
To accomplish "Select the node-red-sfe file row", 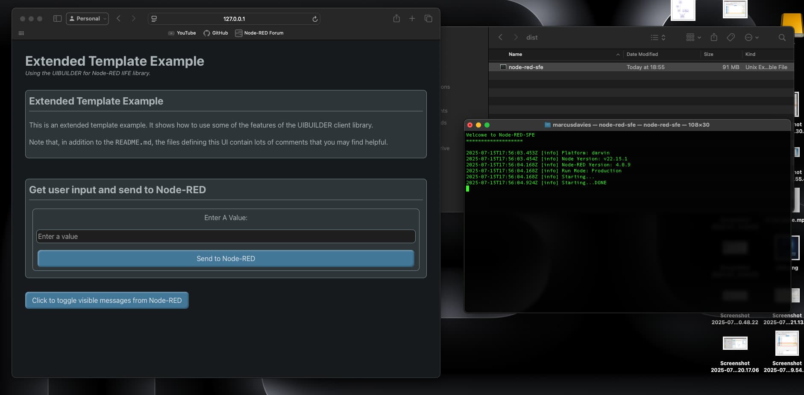I will pyautogui.click(x=641, y=67).
